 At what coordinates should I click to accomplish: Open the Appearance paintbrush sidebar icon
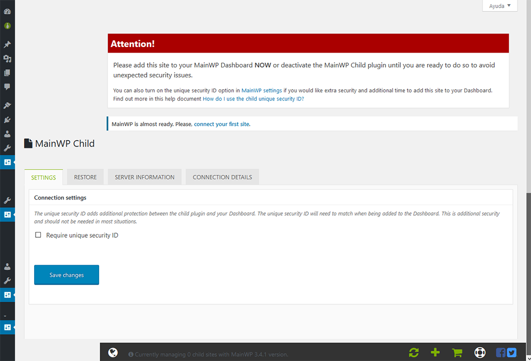tap(7, 105)
